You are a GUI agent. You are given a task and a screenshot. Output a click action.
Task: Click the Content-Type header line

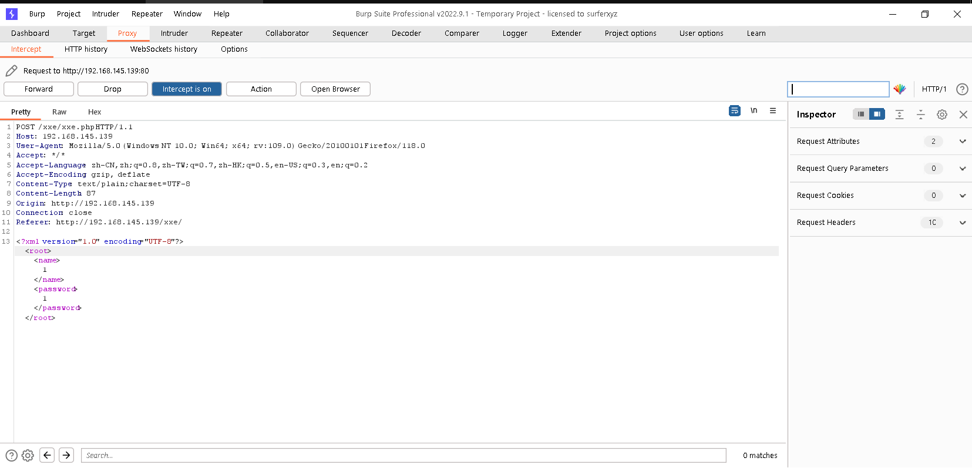[103, 184]
